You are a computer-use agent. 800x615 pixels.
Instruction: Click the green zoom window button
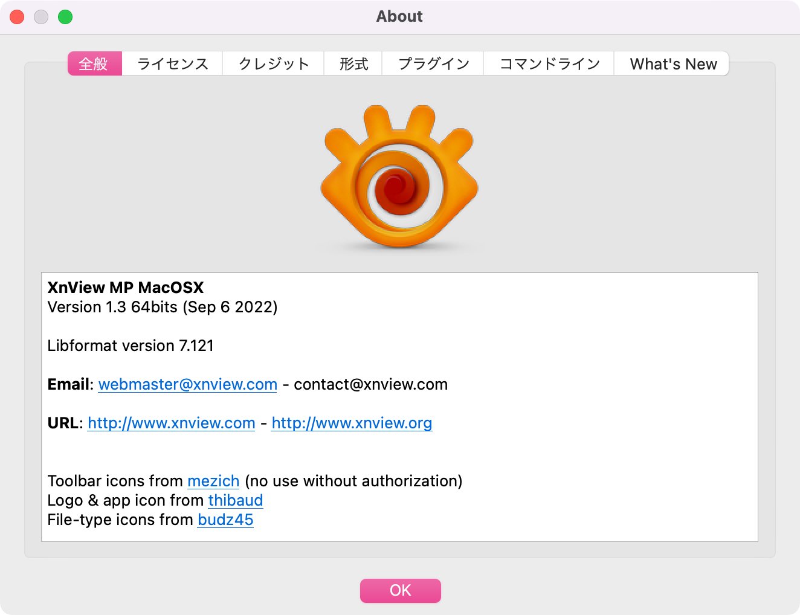coord(65,17)
